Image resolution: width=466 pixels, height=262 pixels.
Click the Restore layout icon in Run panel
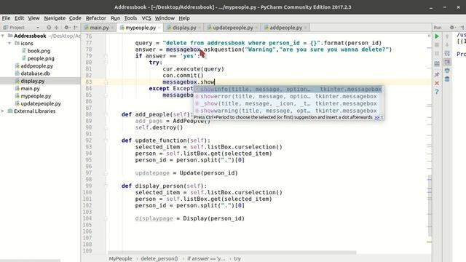point(437,63)
